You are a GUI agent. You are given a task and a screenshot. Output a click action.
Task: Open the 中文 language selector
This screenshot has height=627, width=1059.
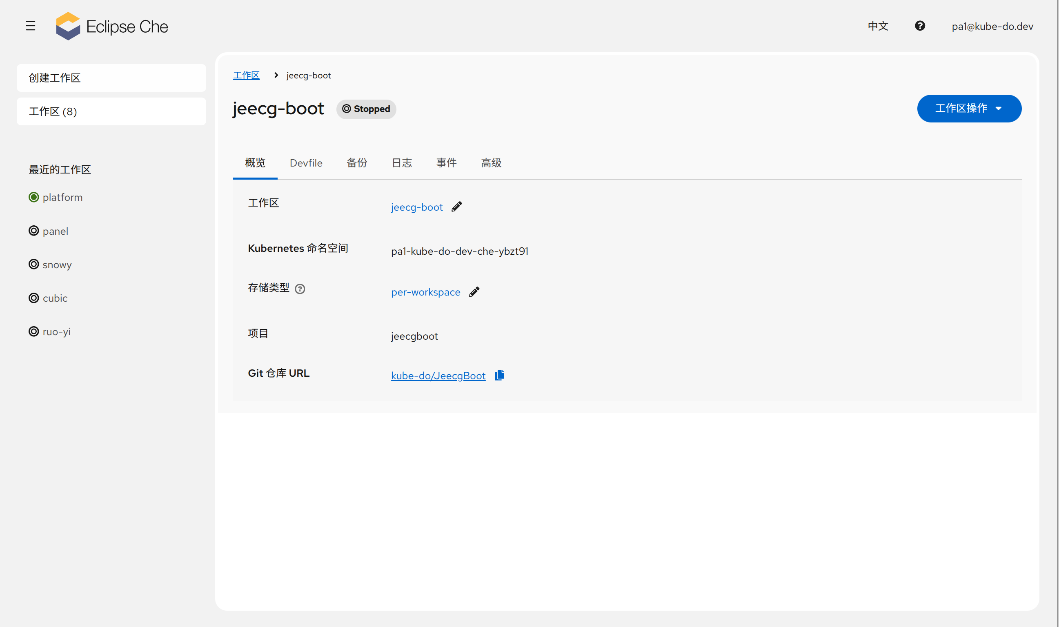point(878,26)
